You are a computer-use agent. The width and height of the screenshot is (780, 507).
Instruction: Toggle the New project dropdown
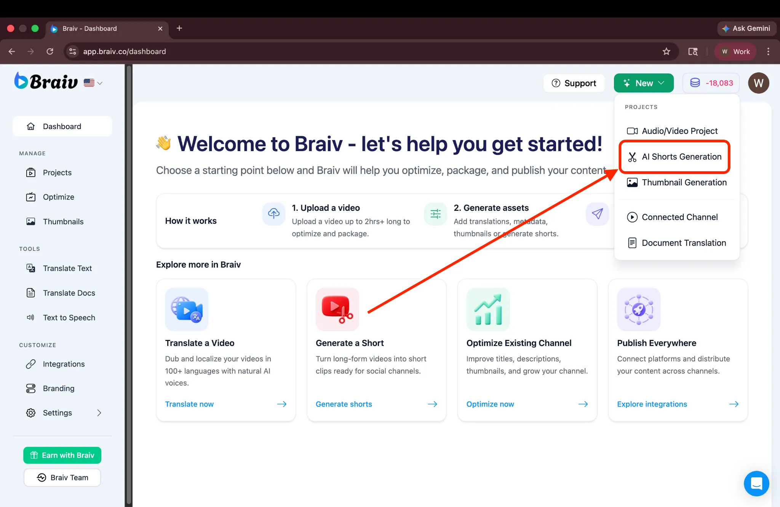(x=644, y=83)
